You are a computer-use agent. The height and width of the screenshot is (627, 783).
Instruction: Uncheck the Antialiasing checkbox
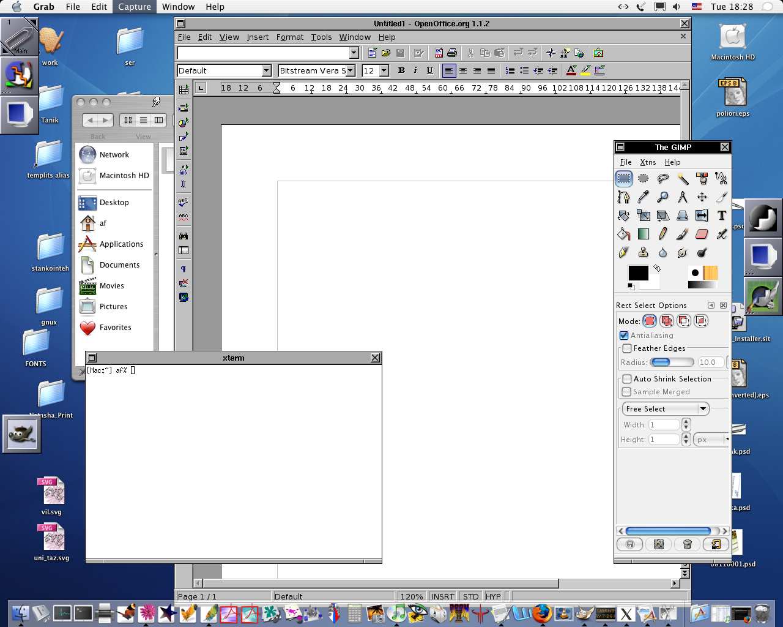624,336
